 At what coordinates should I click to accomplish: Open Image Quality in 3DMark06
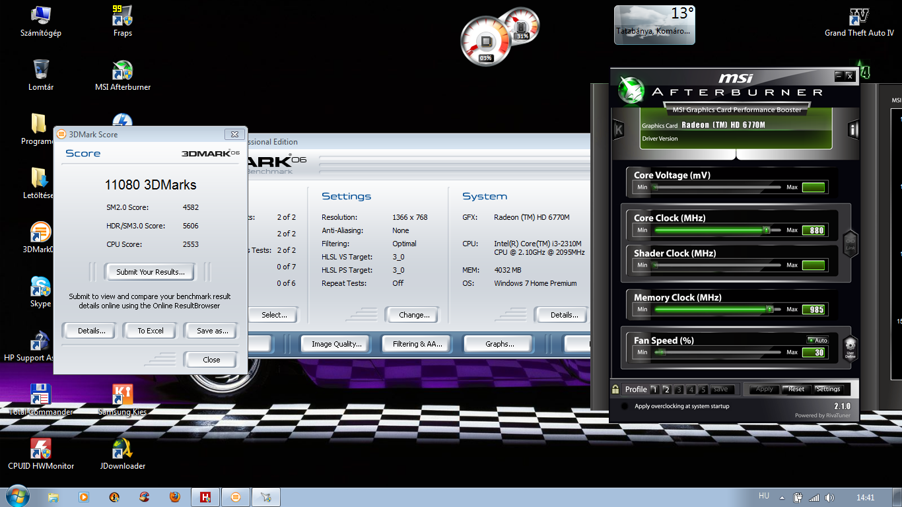[x=337, y=344]
